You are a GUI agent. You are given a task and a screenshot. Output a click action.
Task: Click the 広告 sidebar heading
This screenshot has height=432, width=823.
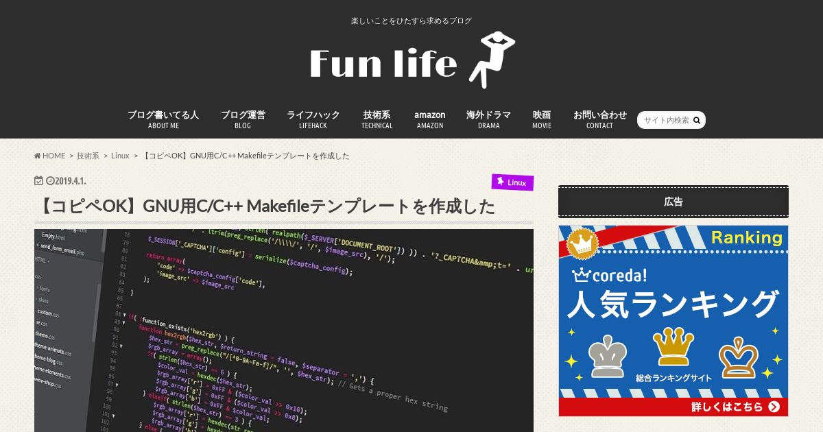coord(673,202)
